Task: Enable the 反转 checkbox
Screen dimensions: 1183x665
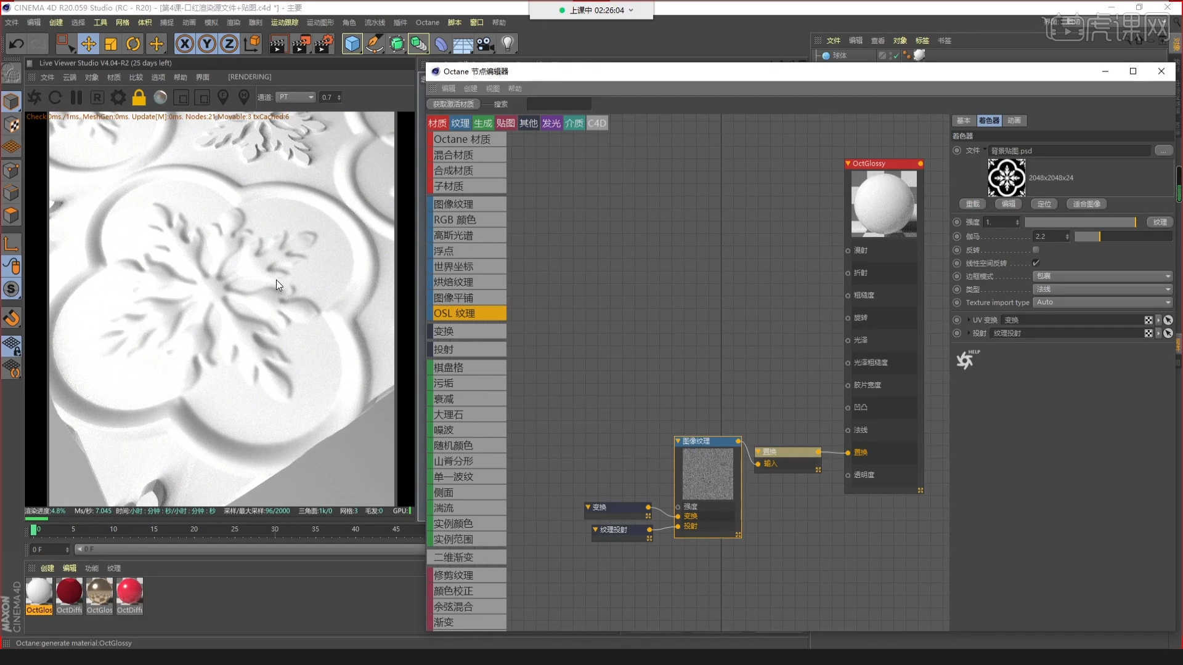Action: [x=1036, y=250]
